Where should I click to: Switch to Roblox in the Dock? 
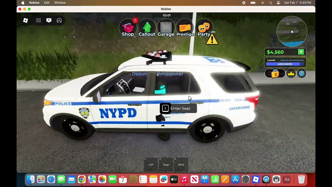point(256,179)
